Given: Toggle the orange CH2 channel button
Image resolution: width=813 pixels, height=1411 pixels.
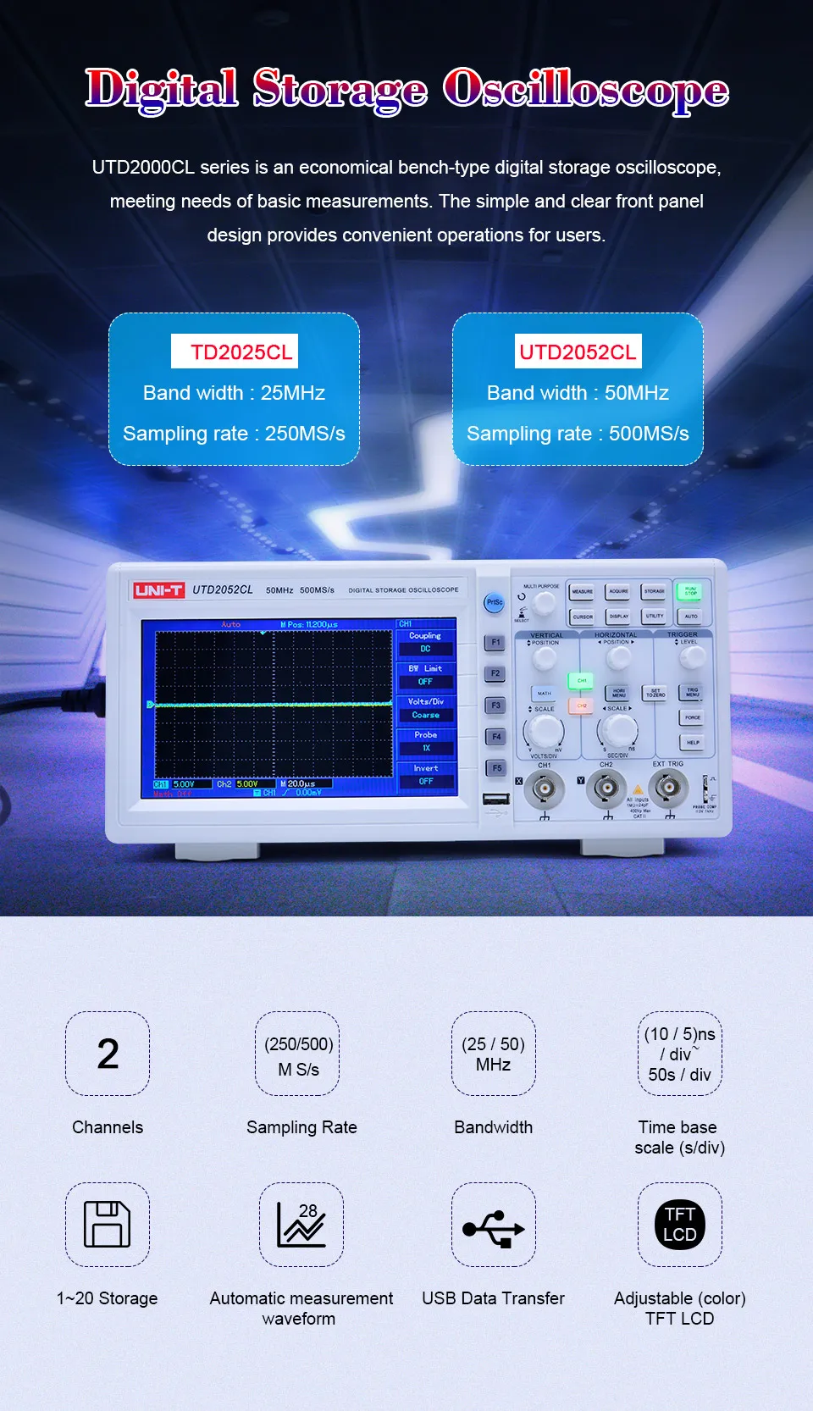Looking at the screenshot, I should tap(582, 705).
